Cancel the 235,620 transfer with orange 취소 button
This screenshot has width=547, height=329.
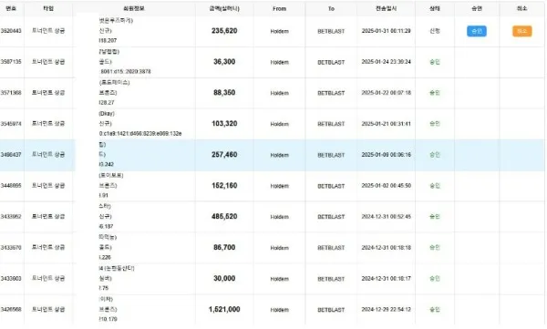[521, 31]
